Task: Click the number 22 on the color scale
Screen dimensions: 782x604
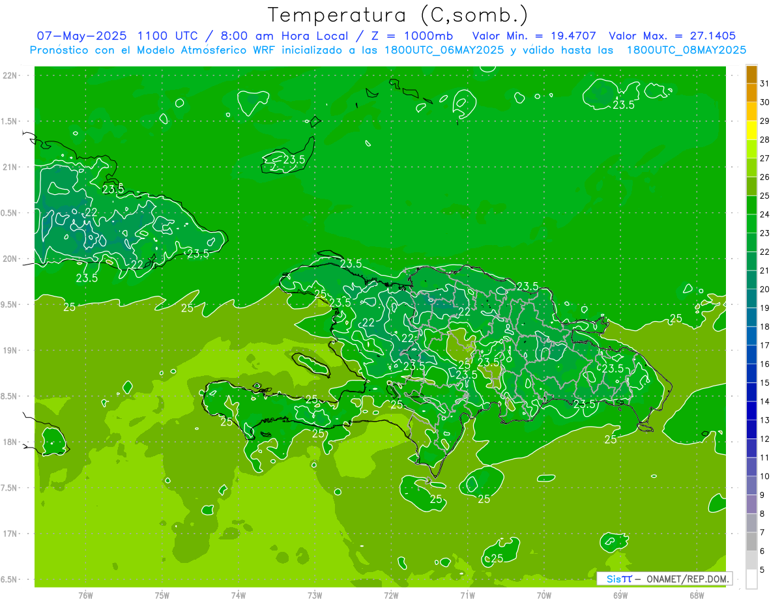Action: coord(765,252)
